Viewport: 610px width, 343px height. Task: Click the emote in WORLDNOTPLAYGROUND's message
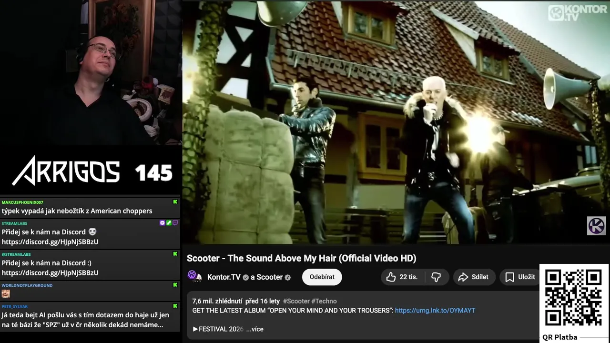(x=6, y=293)
